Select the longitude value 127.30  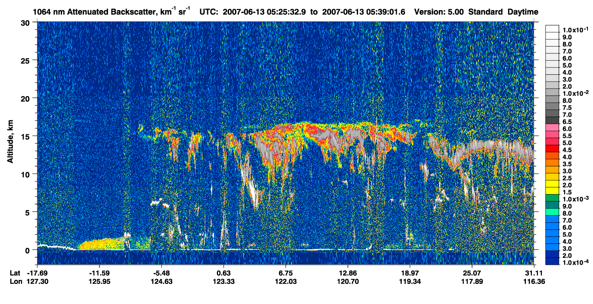pyautogui.click(x=37, y=282)
